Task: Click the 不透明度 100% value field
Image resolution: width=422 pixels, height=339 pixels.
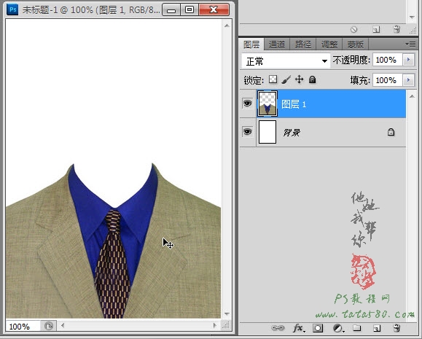Action: (x=387, y=60)
